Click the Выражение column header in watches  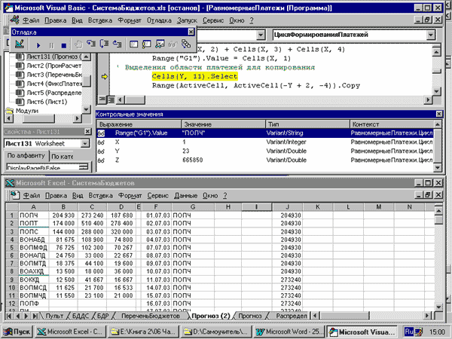coord(139,124)
